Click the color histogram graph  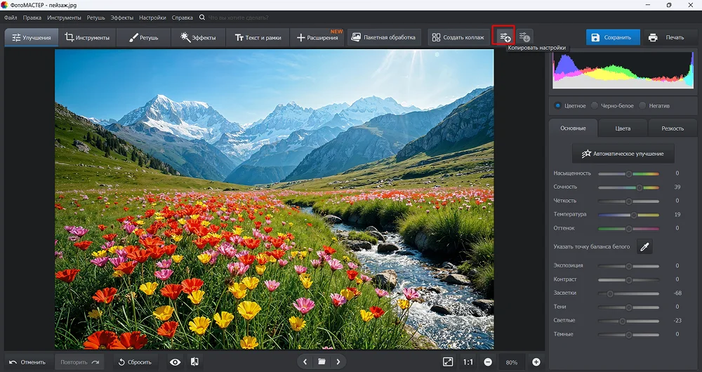pyautogui.click(x=623, y=69)
